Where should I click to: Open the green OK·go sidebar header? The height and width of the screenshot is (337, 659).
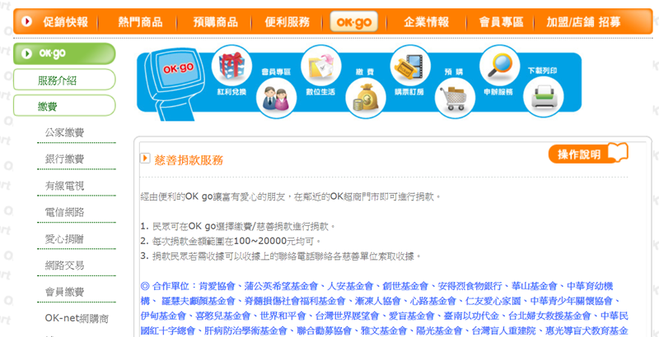tap(64, 53)
